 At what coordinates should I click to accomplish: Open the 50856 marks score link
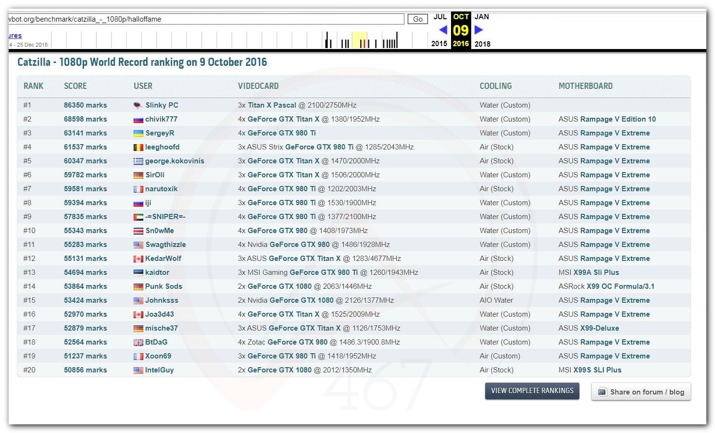pyautogui.click(x=86, y=370)
